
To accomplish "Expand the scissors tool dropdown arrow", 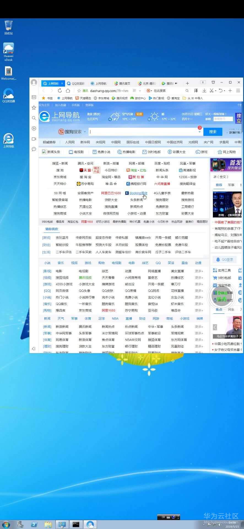I will coord(215,91).
